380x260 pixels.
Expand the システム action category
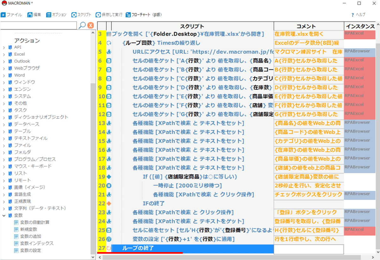(x=4, y=96)
